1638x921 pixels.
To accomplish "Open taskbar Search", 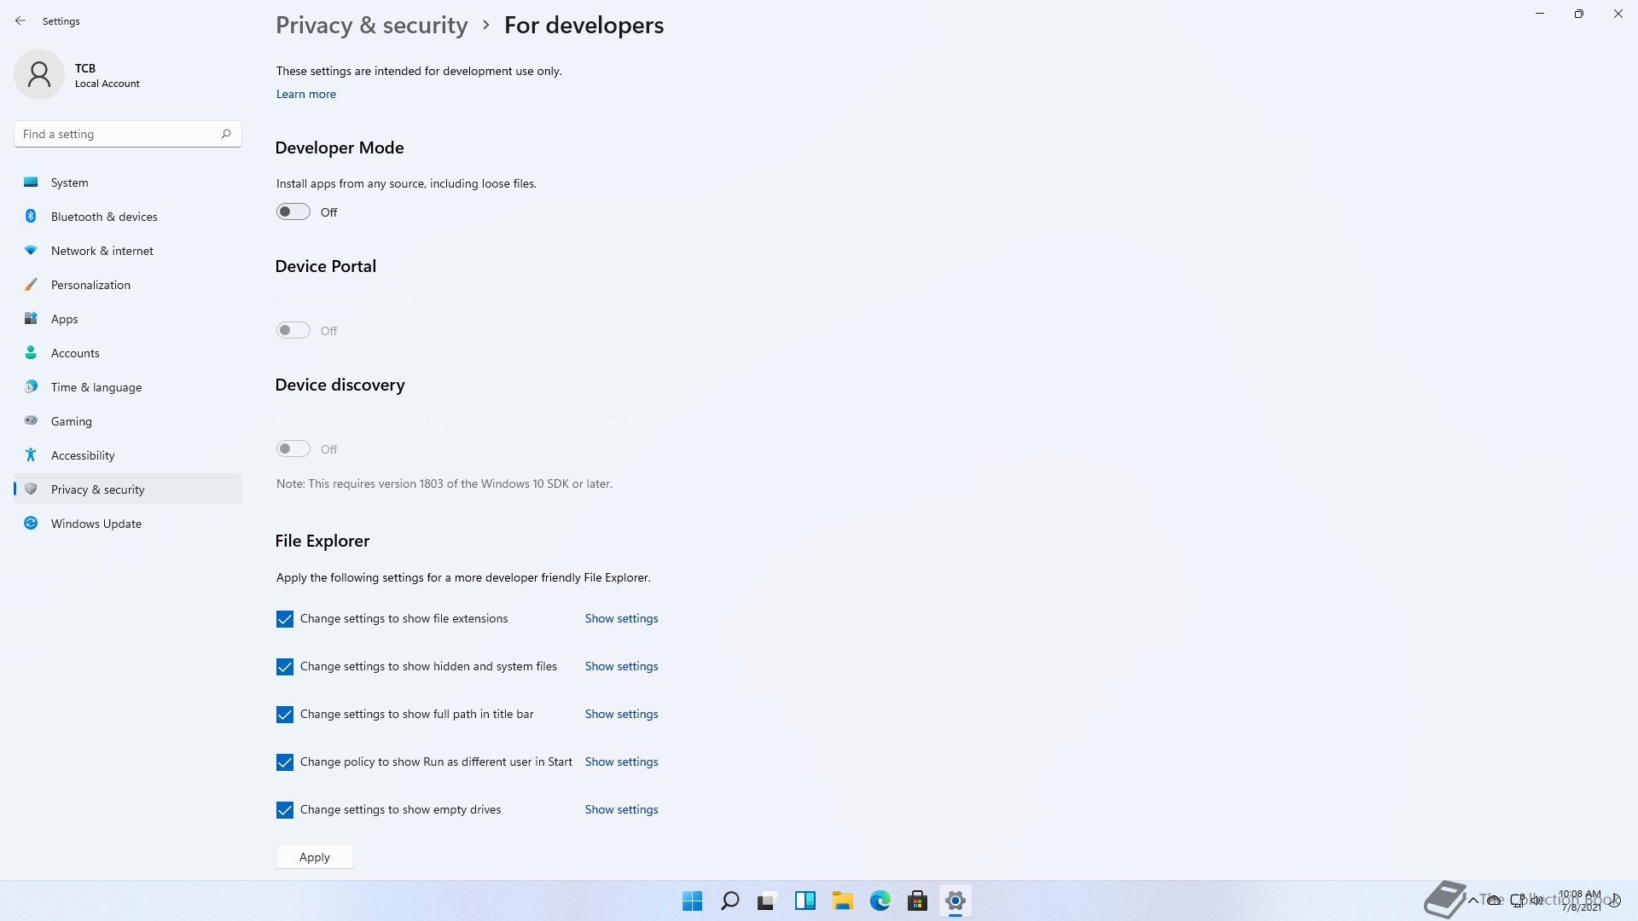I will pyautogui.click(x=730, y=901).
